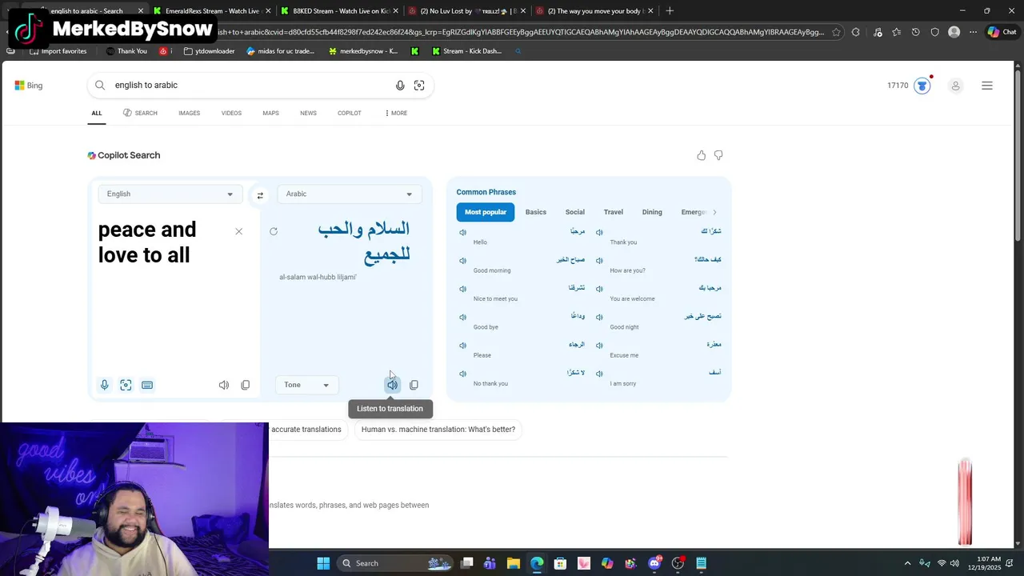Copy the Arabic translation text

[x=414, y=385]
